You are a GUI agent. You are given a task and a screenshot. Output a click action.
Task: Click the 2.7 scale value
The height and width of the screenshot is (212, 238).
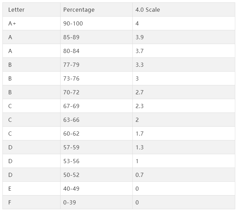click(x=140, y=92)
